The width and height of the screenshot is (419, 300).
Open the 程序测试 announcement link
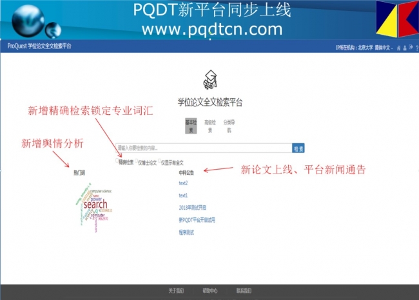(186, 232)
